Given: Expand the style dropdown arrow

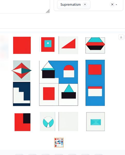Looking at the screenshot, I should (116, 5).
